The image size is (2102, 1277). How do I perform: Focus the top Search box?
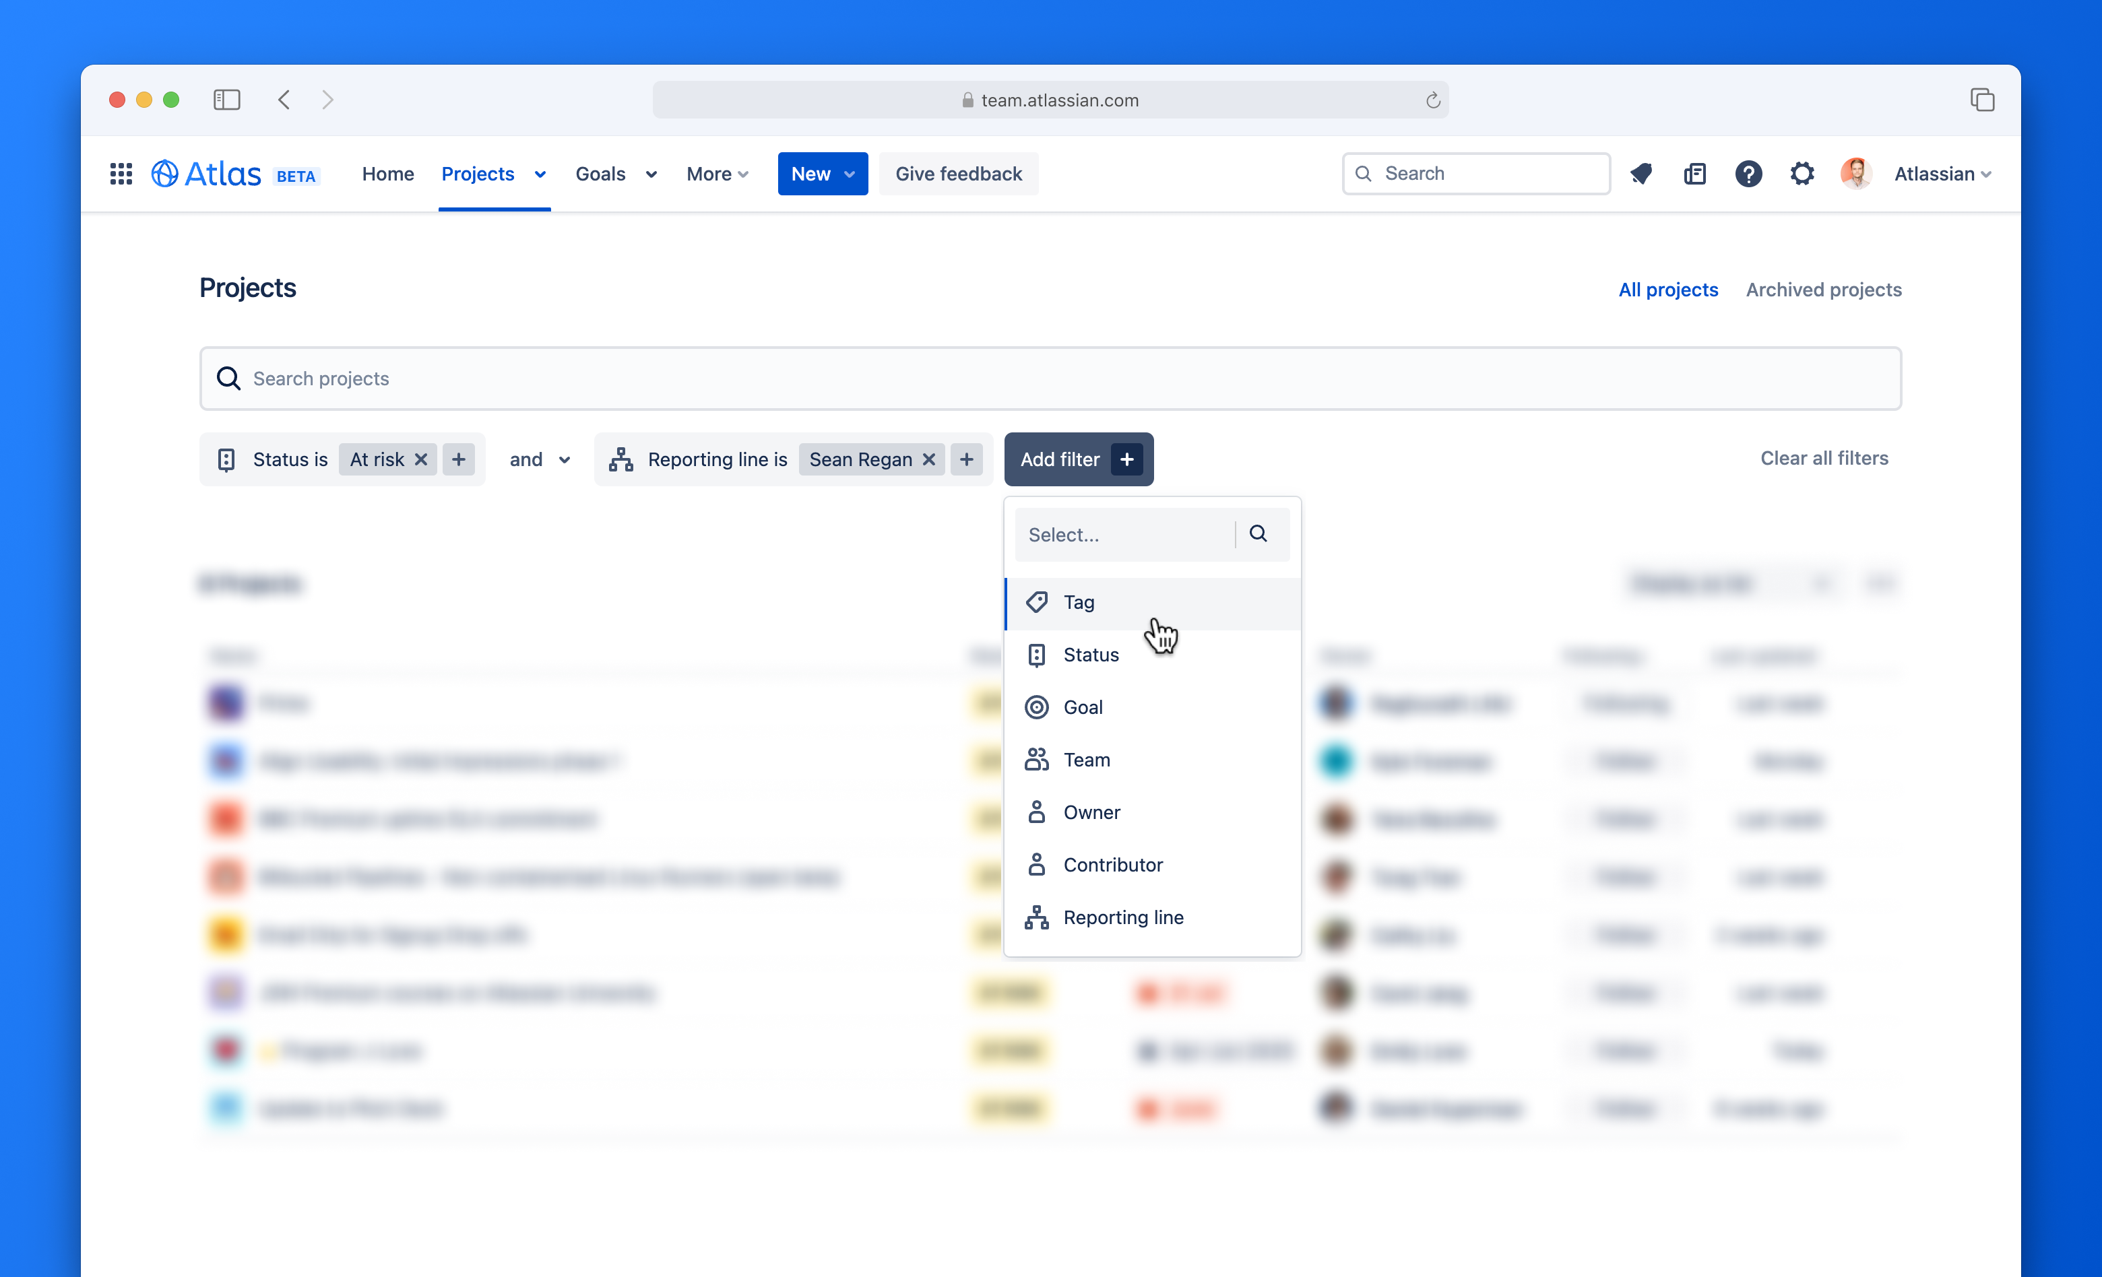tap(1476, 174)
